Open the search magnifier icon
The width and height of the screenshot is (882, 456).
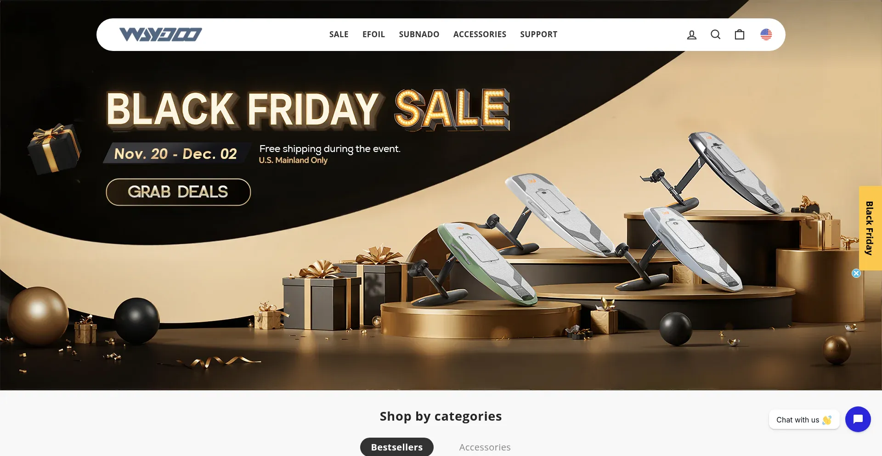[715, 34]
